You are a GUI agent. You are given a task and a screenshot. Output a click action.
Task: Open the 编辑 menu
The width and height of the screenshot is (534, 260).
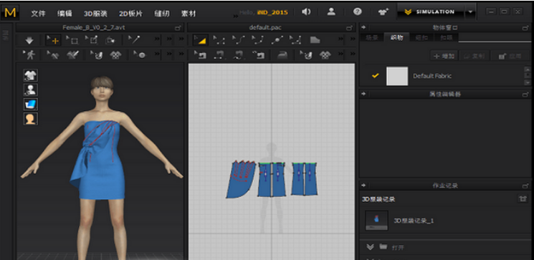pos(65,14)
